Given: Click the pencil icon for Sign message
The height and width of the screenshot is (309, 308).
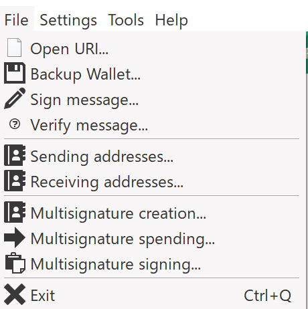Looking at the screenshot, I should click(15, 98).
